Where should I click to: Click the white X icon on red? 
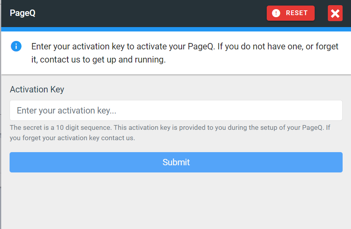pos(335,14)
